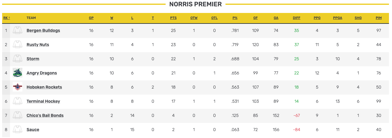This screenshot has width=392, height=138.
Task: Open the Terminal Hockey team link
Action: [43, 102]
